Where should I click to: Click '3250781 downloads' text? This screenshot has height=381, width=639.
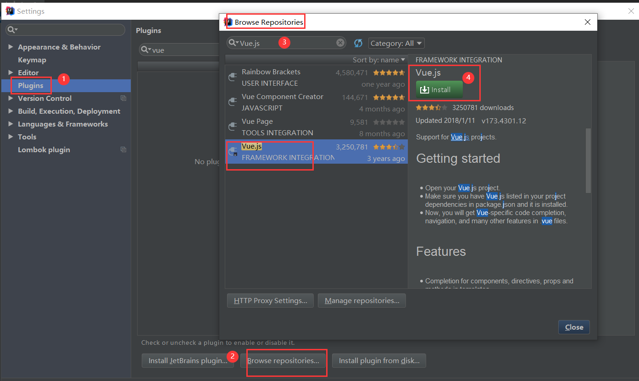[483, 108]
